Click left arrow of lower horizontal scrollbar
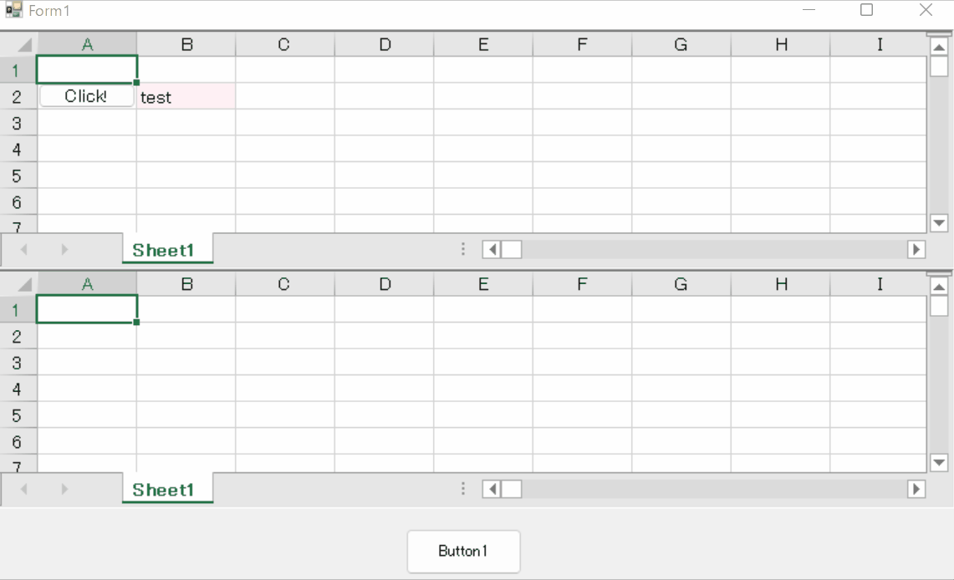954x580 pixels. point(492,489)
